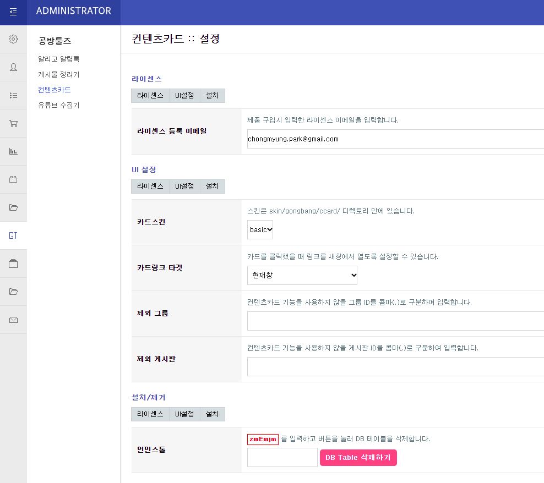
Task: Click the 제외 그룹 input field
Action: click(385, 321)
